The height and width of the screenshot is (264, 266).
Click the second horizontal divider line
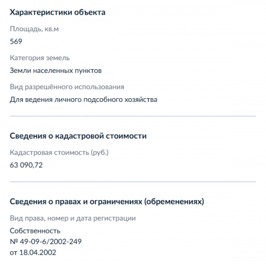[x=133, y=182]
